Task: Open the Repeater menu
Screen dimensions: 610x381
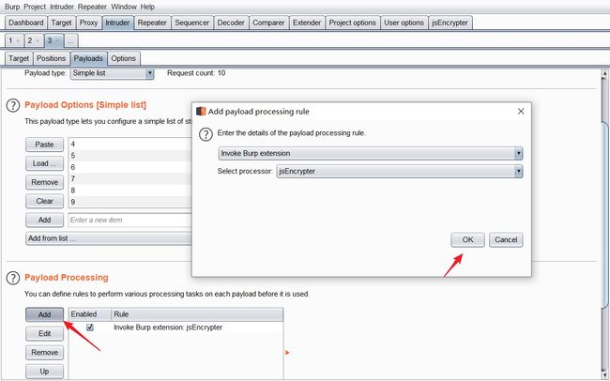Action: pos(92,7)
